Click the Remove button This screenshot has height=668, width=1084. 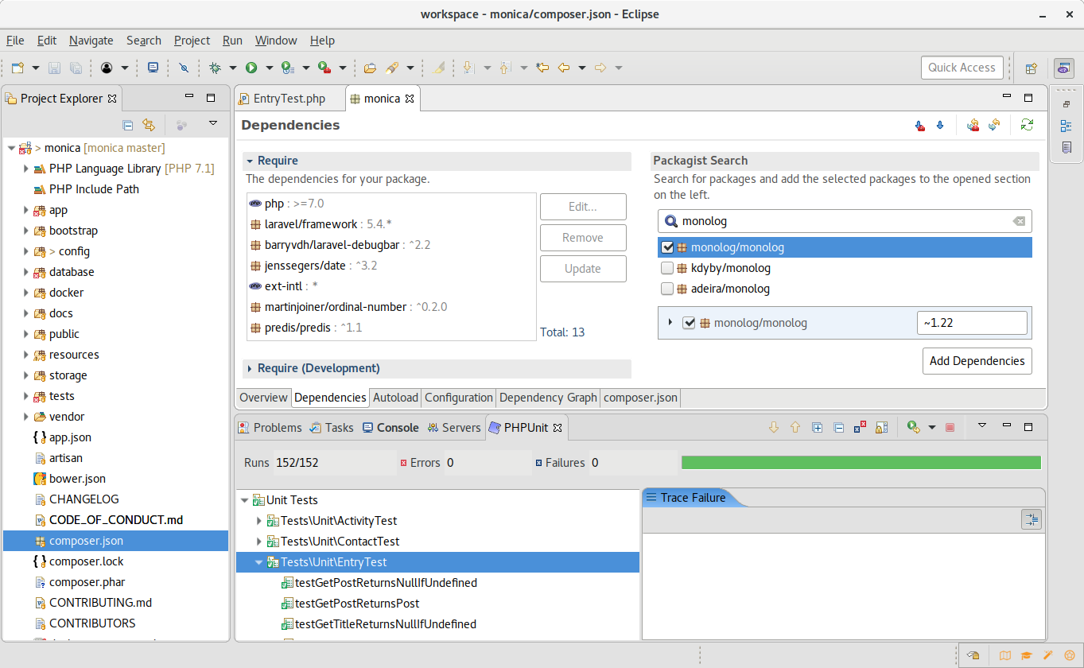(583, 238)
